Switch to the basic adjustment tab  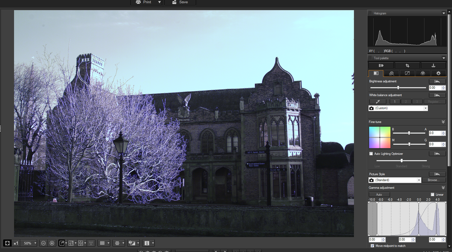click(x=376, y=73)
